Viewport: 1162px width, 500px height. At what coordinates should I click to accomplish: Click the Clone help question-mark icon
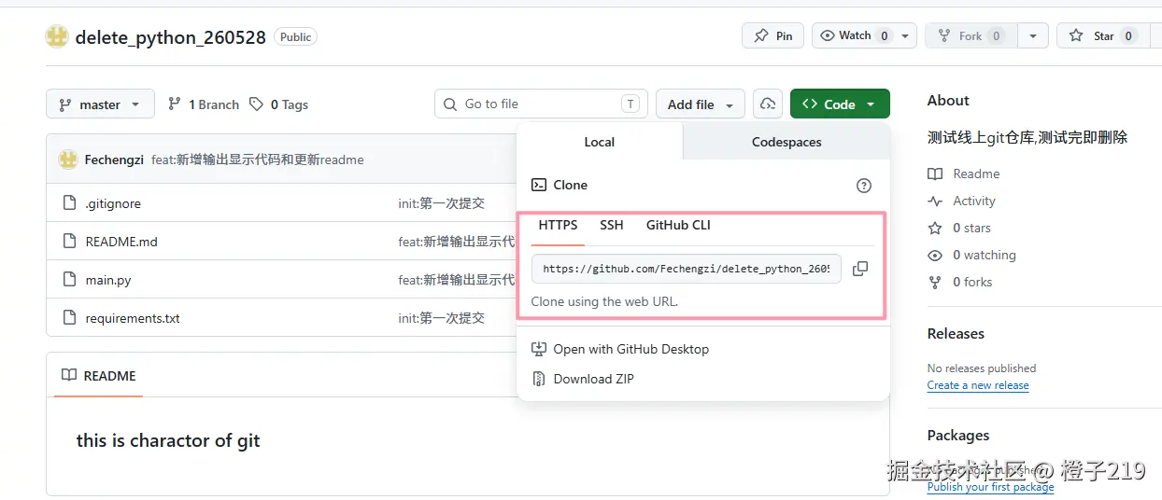(x=864, y=186)
